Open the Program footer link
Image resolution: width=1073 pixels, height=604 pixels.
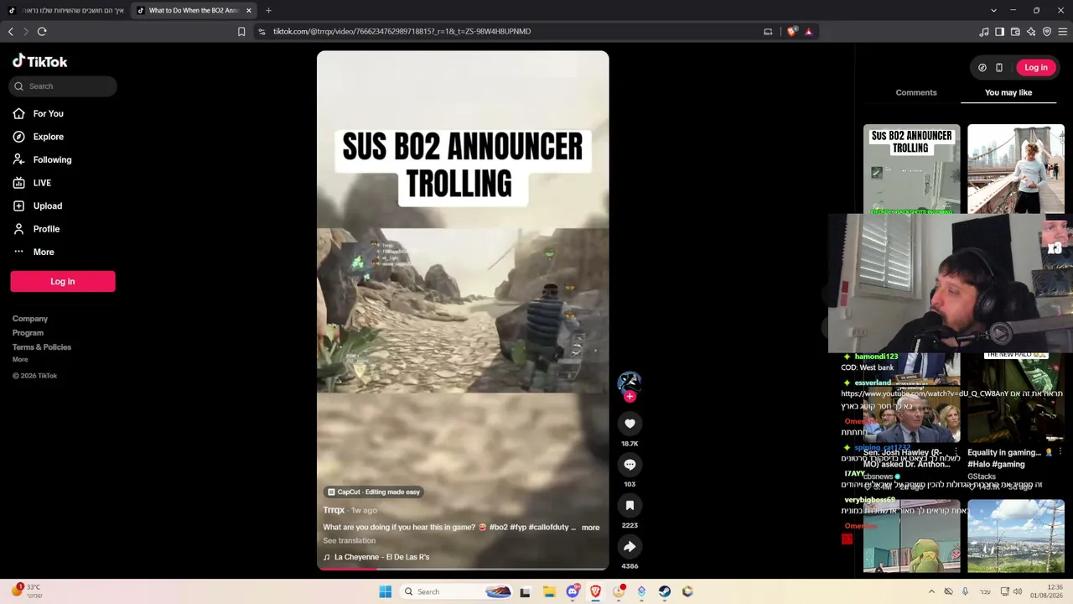28,333
